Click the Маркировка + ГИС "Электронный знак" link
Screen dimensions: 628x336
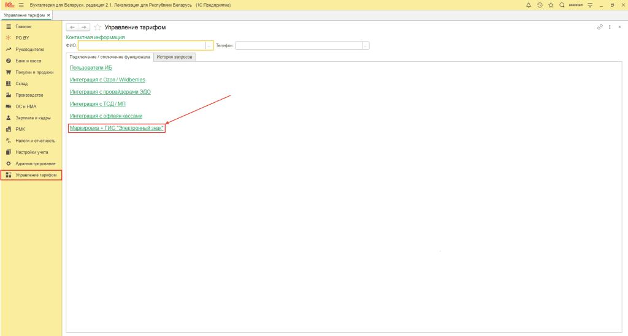coord(117,129)
